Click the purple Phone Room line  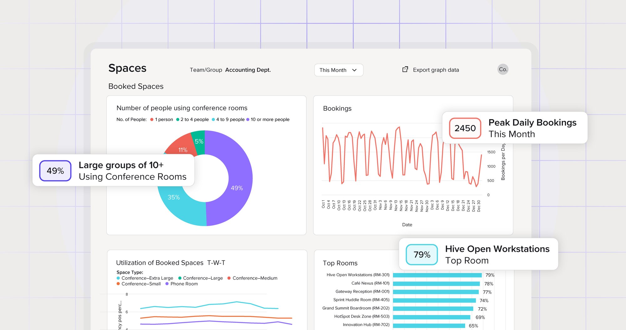pos(216,322)
